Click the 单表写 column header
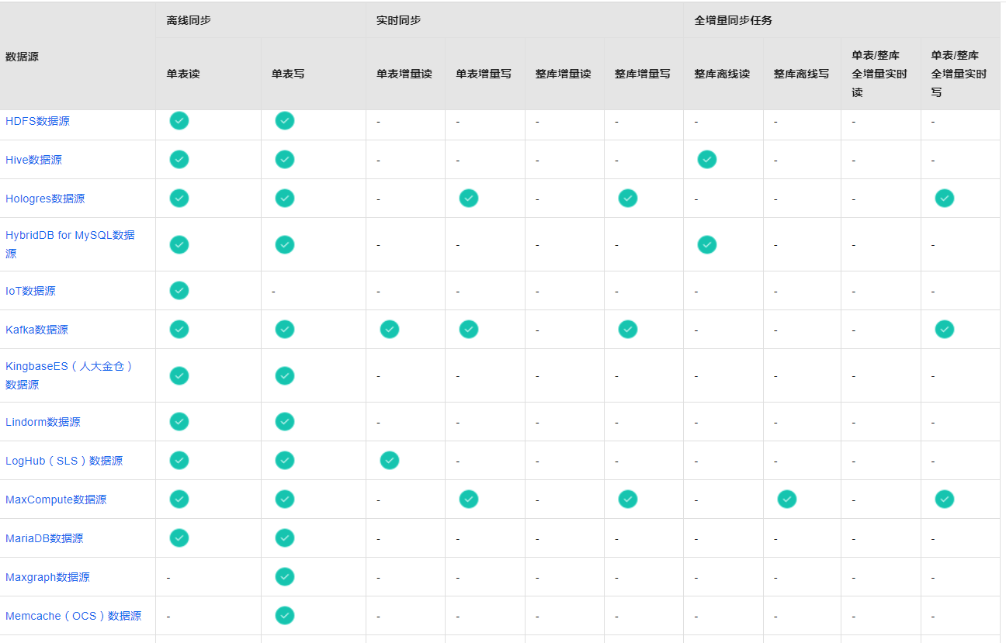 click(x=314, y=74)
